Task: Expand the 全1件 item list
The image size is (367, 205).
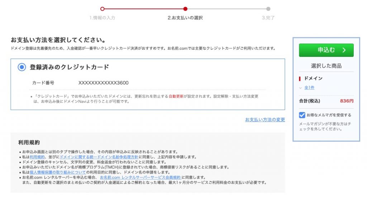Action: [309, 88]
